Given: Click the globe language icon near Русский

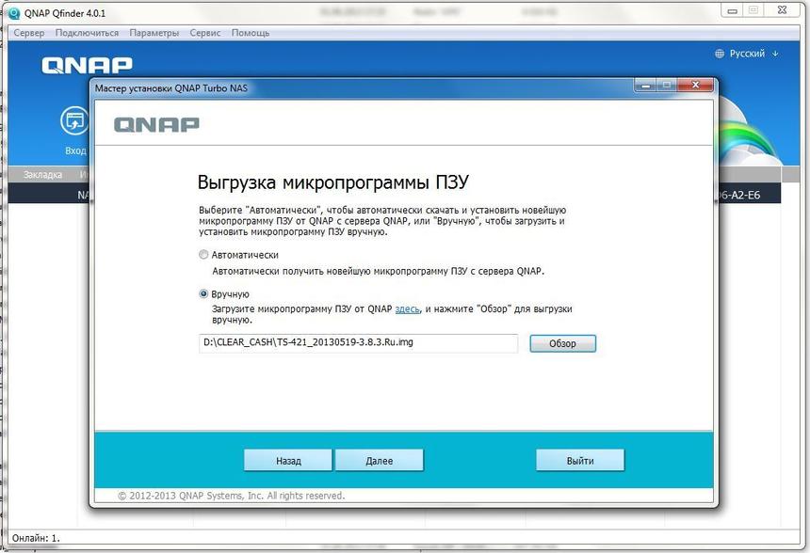Looking at the screenshot, I should click(718, 54).
